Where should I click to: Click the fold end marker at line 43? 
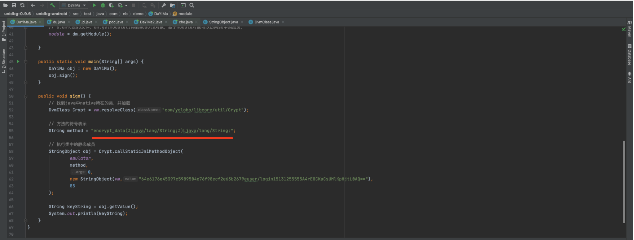pos(26,48)
